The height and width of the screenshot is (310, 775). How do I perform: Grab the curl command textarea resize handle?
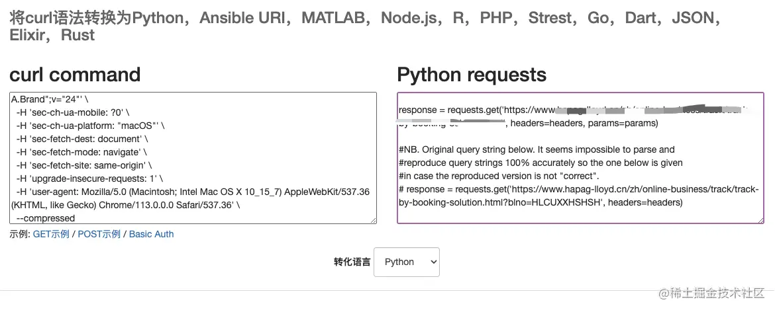coord(373,220)
